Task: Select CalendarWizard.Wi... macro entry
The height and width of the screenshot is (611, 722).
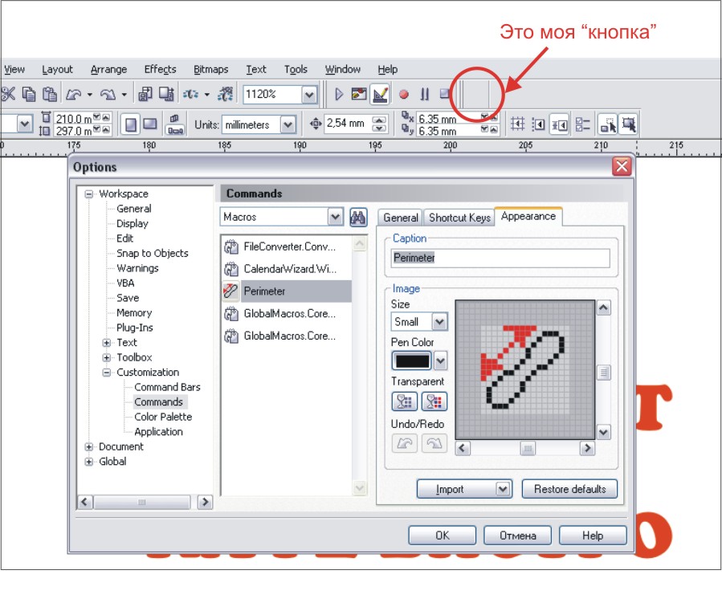Action: (x=287, y=269)
